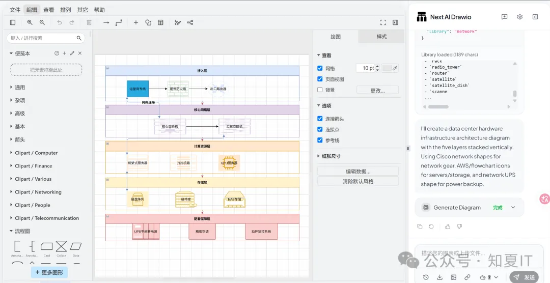Image resolution: width=550 pixels, height=283 pixels.
Task: Give thumbs up to the response
Action: coord(448,227)
